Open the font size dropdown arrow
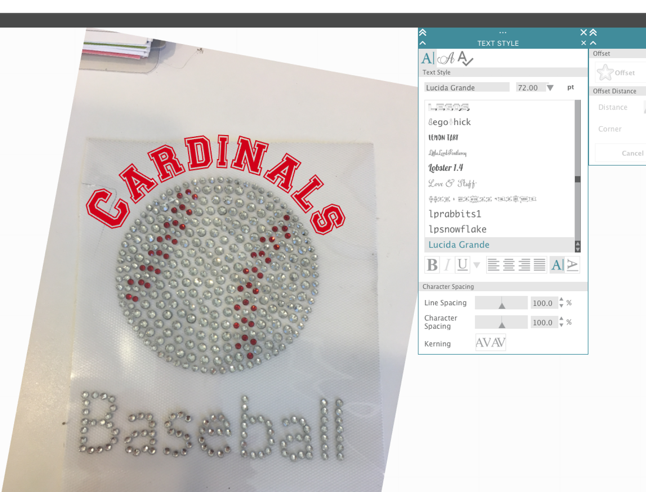This screenshot has height=492, width=646. [550, 88]
